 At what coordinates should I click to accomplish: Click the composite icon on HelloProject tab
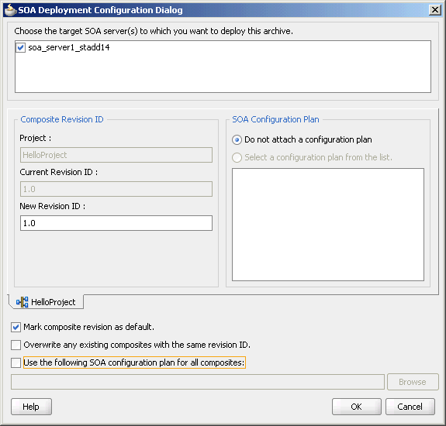coord(22,302)
